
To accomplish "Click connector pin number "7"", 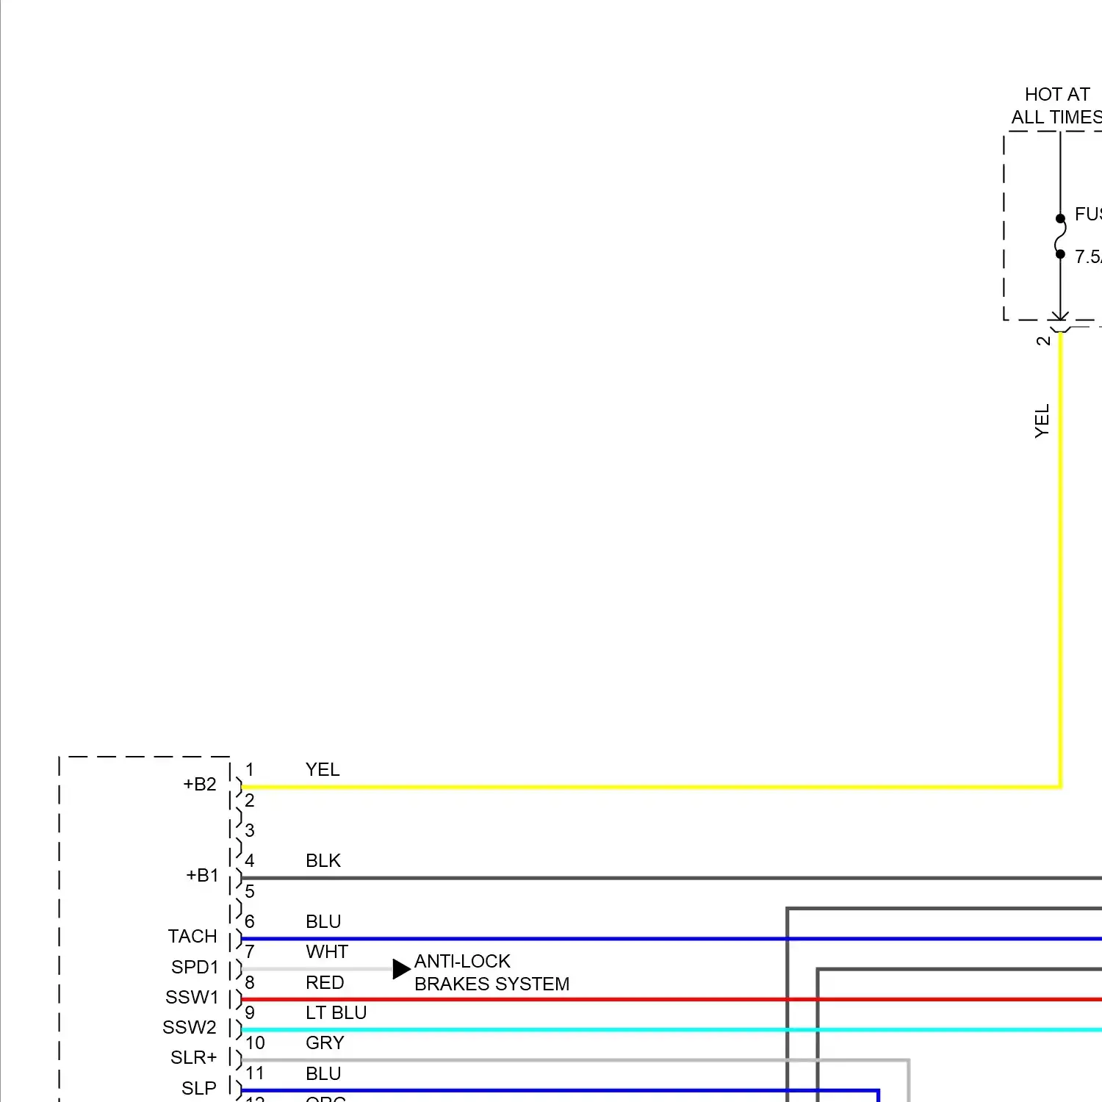I will click(250, 951).
